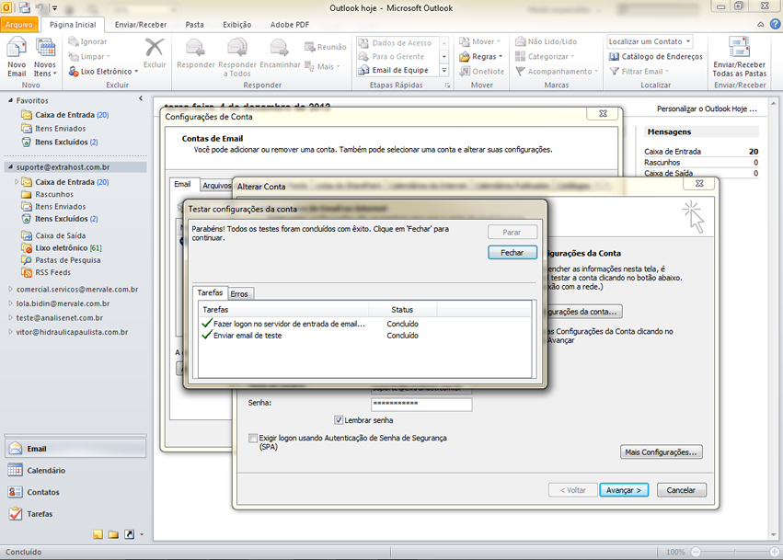The height and width of the screenshot is (560, 783).
Task: Toggle the Lembrar senha checkbox
Action: [339, 420]
